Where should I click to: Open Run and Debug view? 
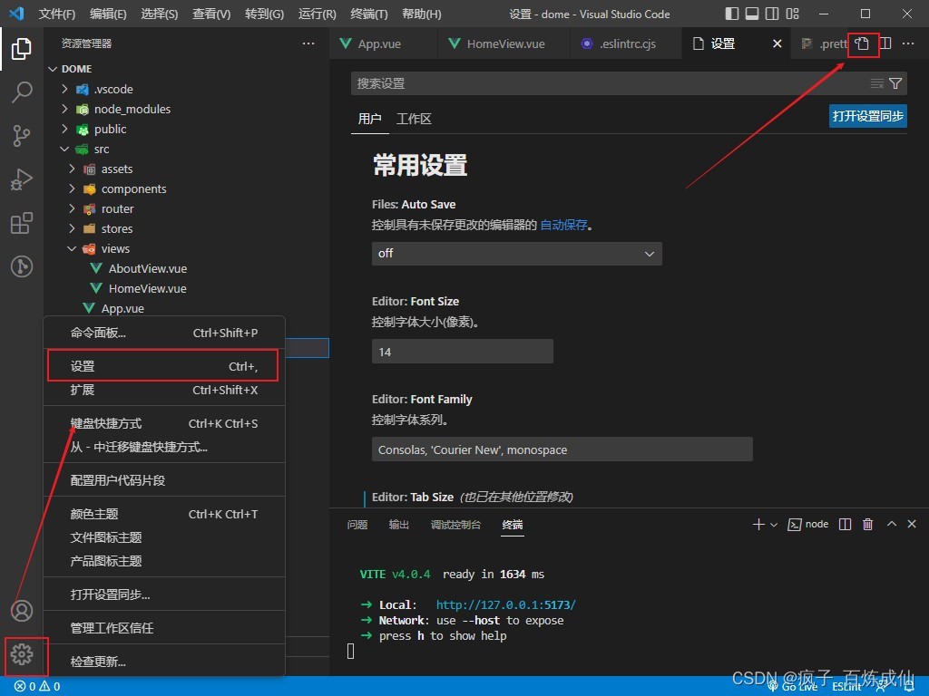point(22,179)
